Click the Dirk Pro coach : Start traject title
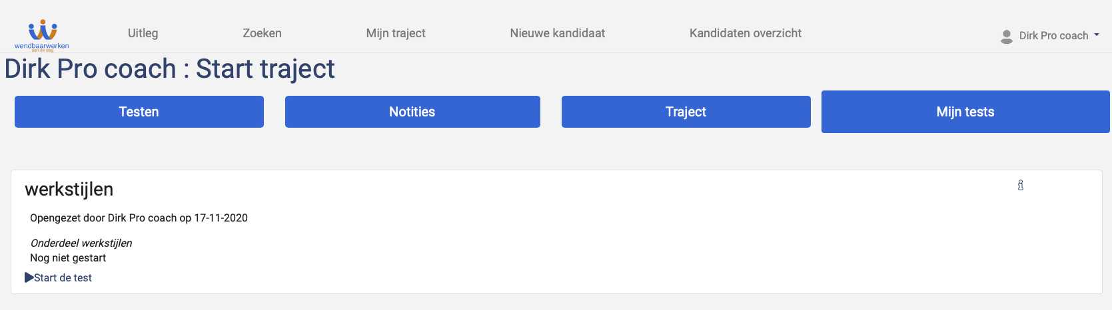This screenshot has height=310, width=1112. (x=170, y=69)
